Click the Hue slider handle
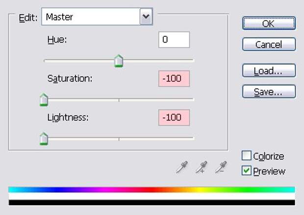The image size is (304, 215). [x=118, y=62]
